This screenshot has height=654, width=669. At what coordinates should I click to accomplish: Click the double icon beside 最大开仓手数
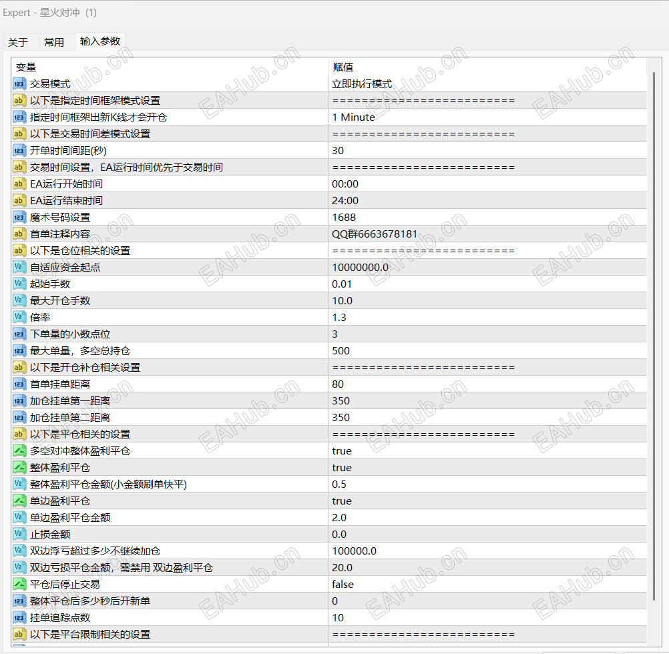click(19, 300)
